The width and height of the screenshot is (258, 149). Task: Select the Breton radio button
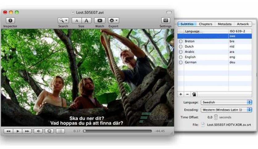coord(181,41)
